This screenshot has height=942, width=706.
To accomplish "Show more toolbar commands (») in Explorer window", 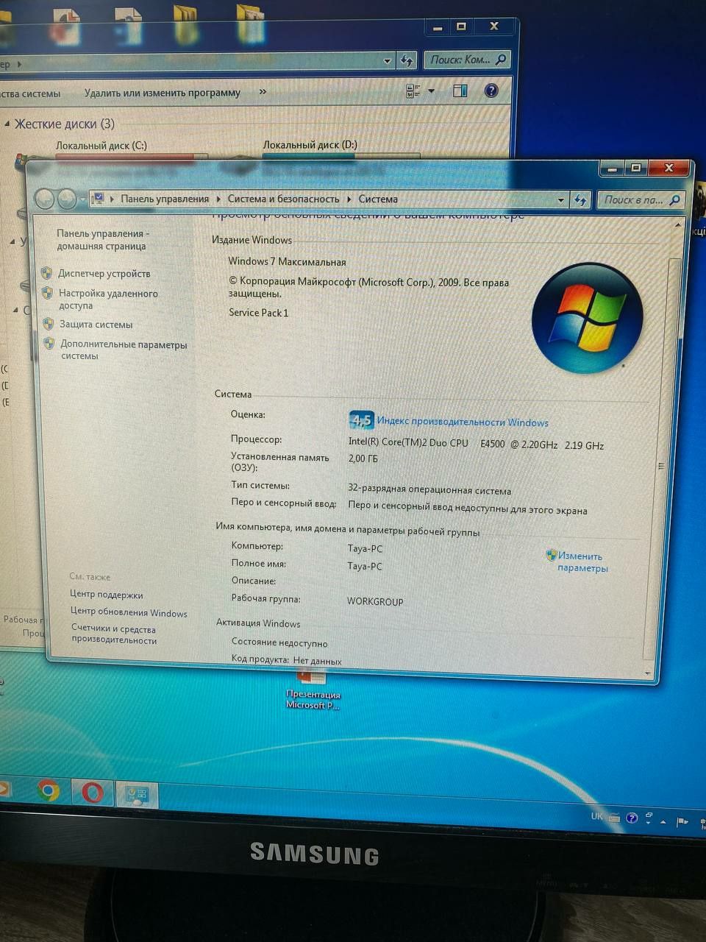I will point(263,92).
